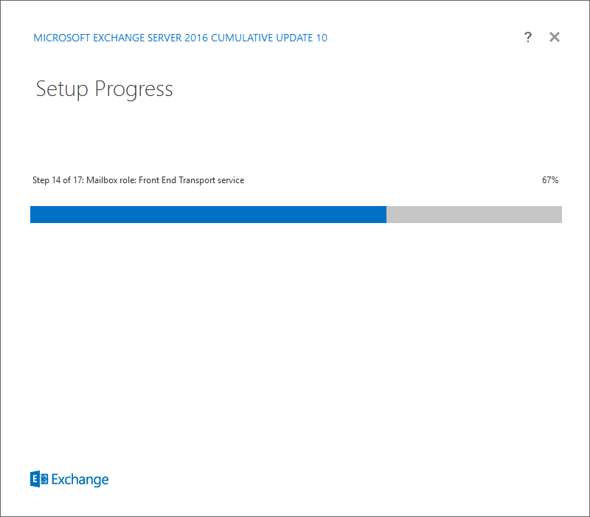This screenshot has width=590, height=517.
Task: Click the 'Front End Transport service' text
Action: 192,180
